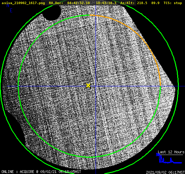Viewport: 185px width, 174px height.
Task: Click the crosshair intersection of blue lines
Action: coord(96,86)
